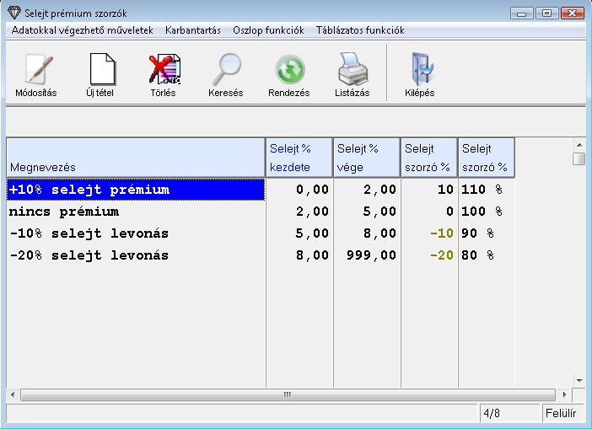This screenshot has width=592, height=429.
Task: Click the 999,00 cell in the last row
Action: click(x=366, y=255)
